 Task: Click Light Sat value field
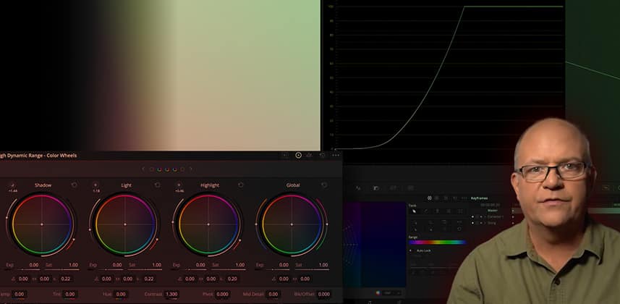pos(156,265)
